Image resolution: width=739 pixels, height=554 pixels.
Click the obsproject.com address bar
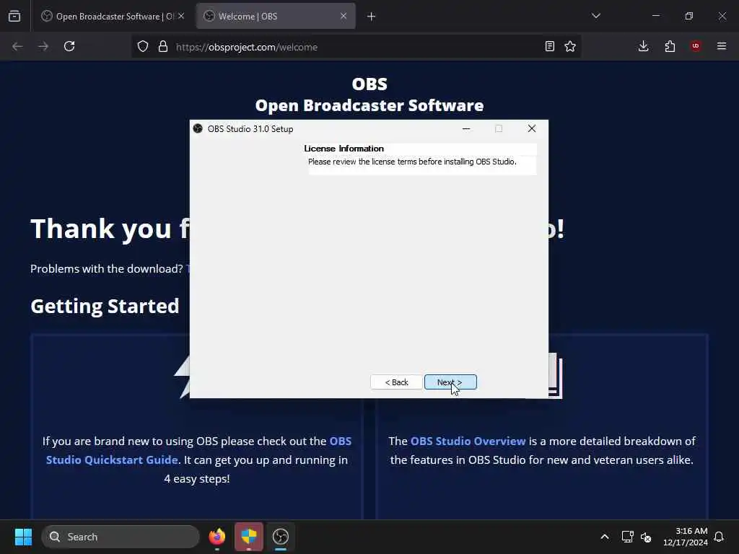tap(356, 47)
